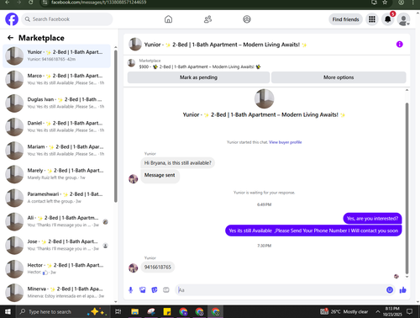Open the Daniel conversation
The height and width of the screenshot is (318, 420).
pyautogui.click(x=56, y=127)
